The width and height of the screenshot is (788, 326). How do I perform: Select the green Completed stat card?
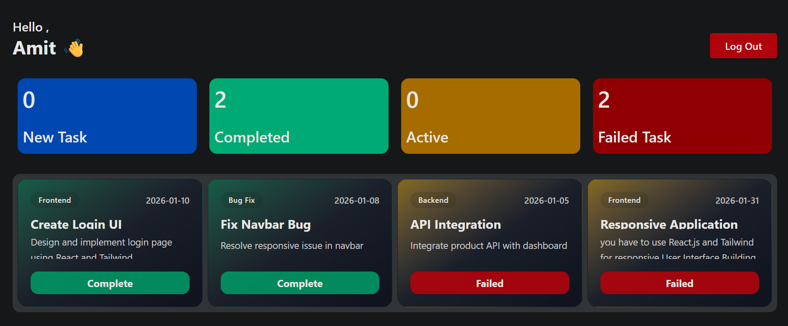click(x=299, y=116)
